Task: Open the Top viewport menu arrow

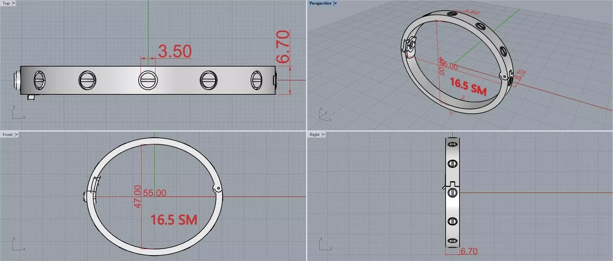Action: (x=14, y=3)
